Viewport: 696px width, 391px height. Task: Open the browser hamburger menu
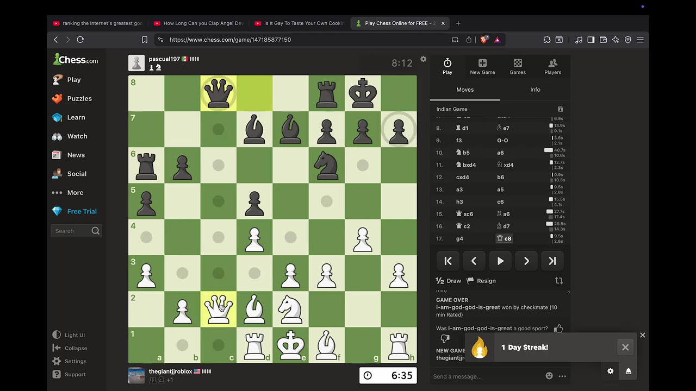(640, 40)
